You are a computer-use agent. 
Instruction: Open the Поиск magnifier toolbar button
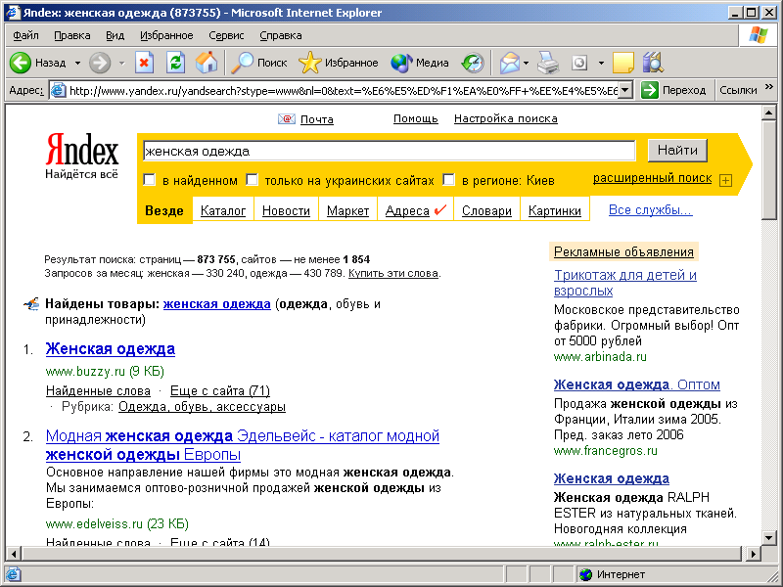(x=259, y=63)
